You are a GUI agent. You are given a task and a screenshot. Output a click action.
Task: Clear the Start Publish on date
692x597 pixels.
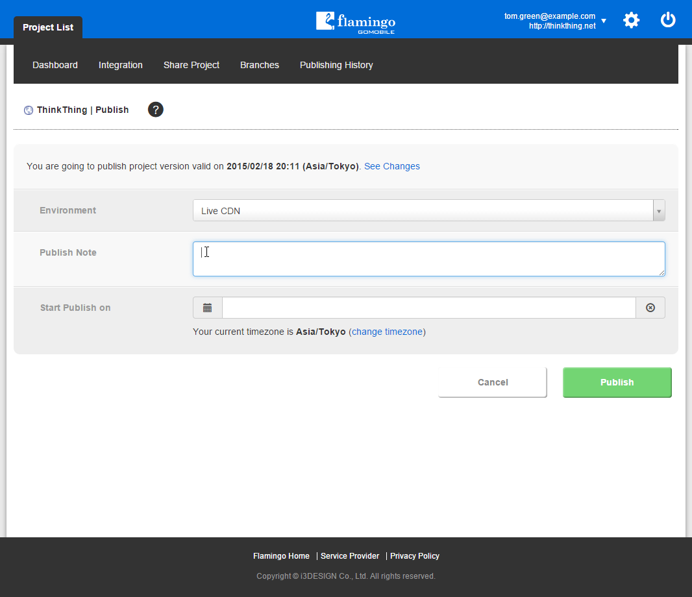point(650,308)
